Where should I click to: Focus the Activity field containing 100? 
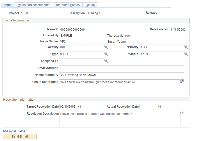(x=81, y=47)
